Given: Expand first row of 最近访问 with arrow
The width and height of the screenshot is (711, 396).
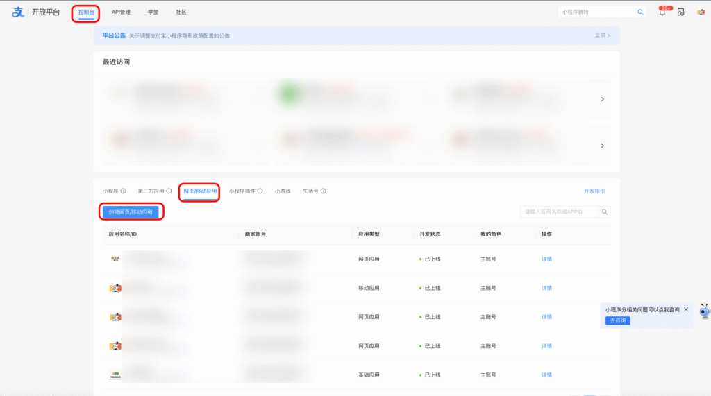Looking at the screenshot, I should pos(602,99).
